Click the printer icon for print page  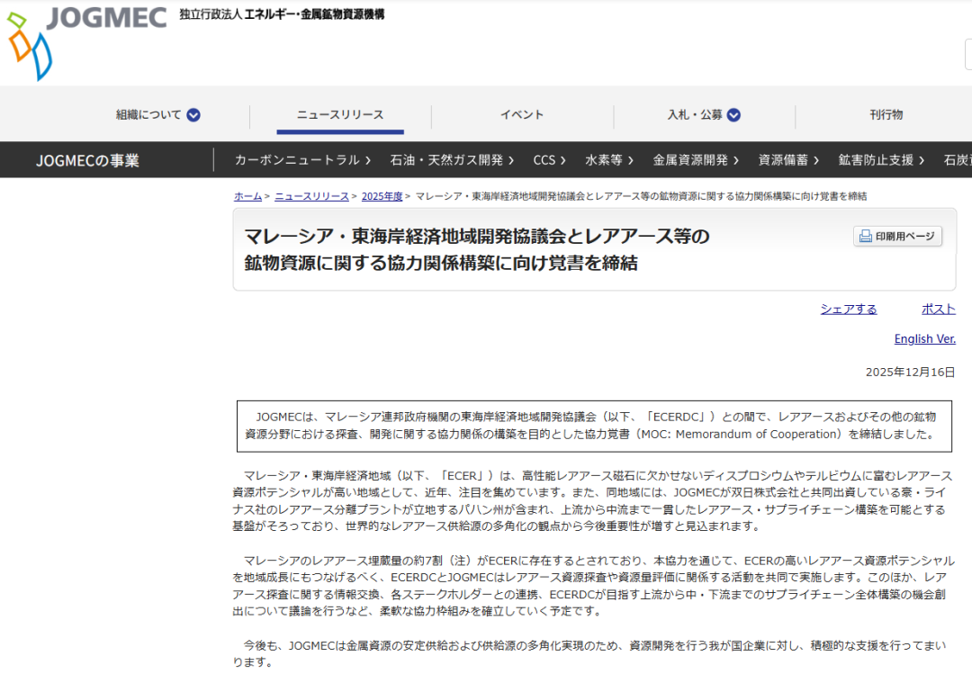(865, 237)
